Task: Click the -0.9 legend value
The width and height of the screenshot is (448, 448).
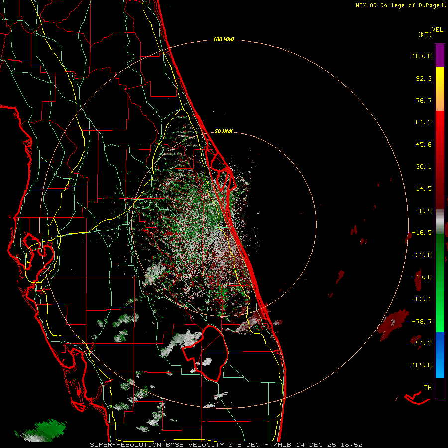Action: (x=424, y=211)
